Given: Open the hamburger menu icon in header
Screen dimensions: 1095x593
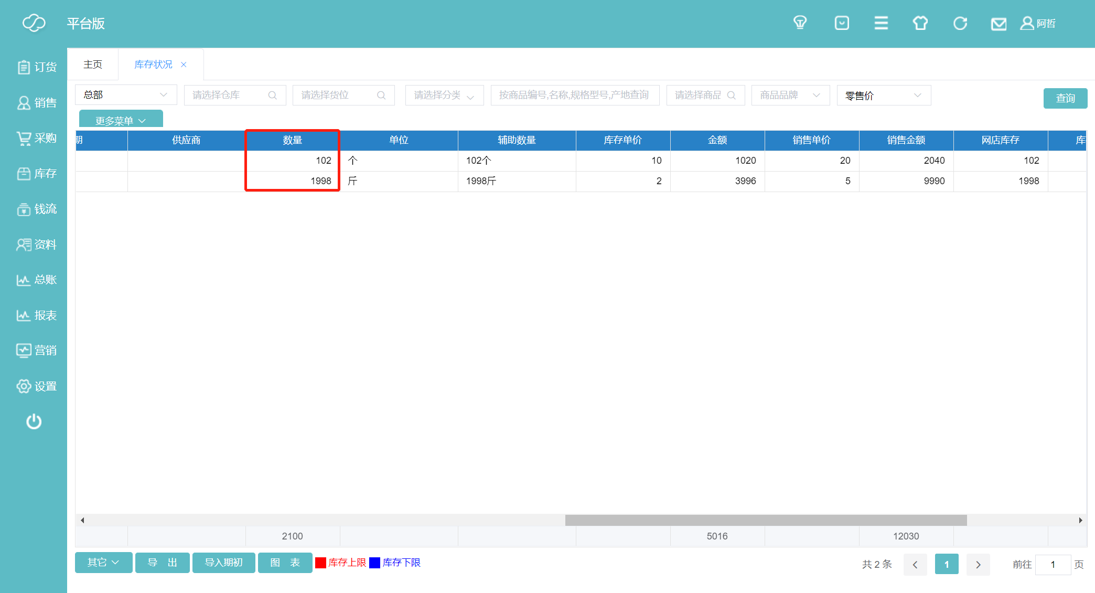Looking at the screenshot, I should 881,23.
